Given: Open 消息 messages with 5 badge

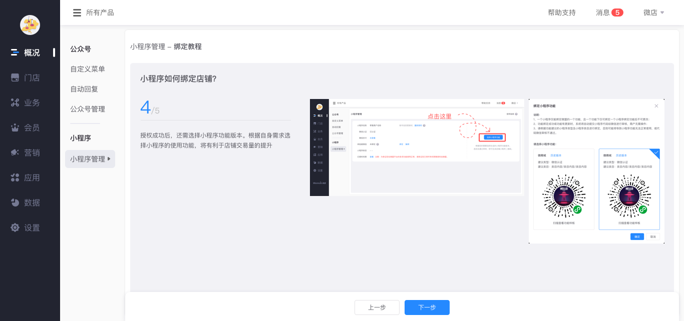Looking at the screenshot, I should [x=609, y=12].
